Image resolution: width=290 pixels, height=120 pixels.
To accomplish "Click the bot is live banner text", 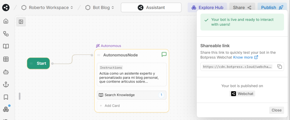I will point(242,22).
